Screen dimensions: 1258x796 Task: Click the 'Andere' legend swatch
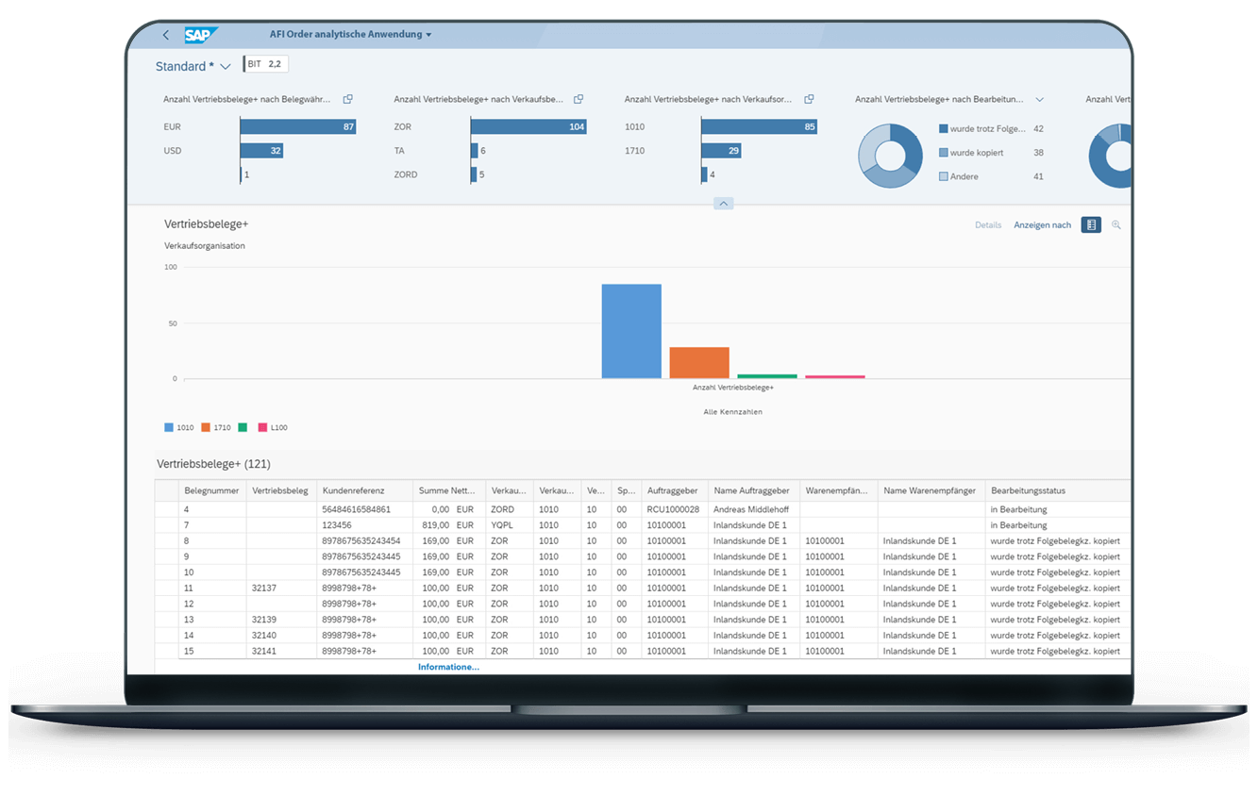[x=943, y=176]
